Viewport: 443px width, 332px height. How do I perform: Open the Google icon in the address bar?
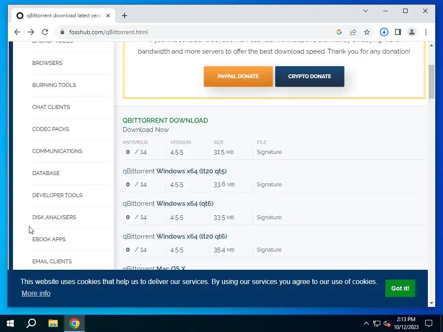pyautogui.click(x=339, y=32)
